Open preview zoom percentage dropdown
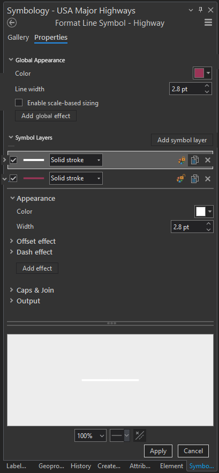This screenshot has width=219, height=473. click(x=90, y=435)
